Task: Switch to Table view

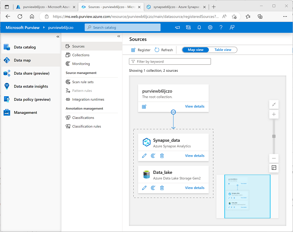Action: (223, 50)
